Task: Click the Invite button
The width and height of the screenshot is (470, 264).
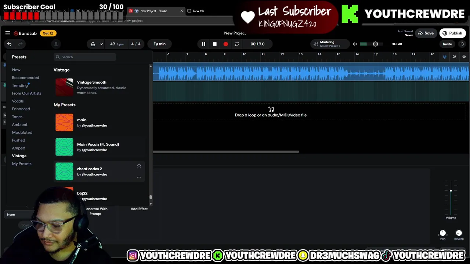Action: point(447,44)
